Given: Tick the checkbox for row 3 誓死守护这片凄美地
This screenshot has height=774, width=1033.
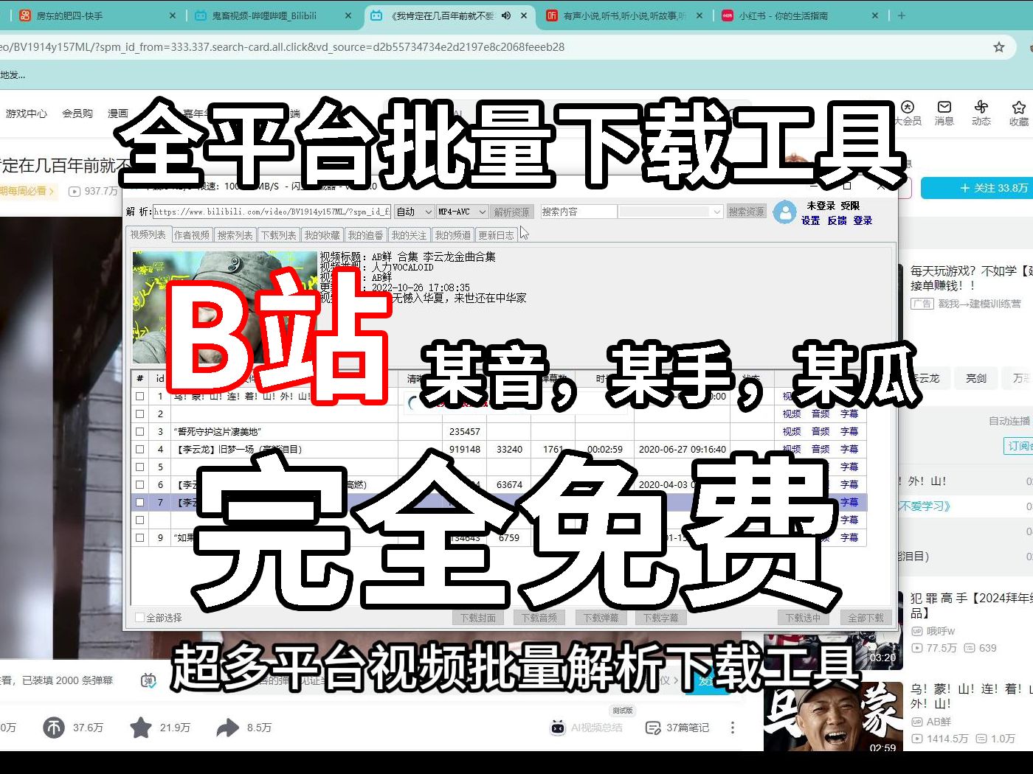Looking at the screenshot, I should pyautogui.click(x=139, y=431).
